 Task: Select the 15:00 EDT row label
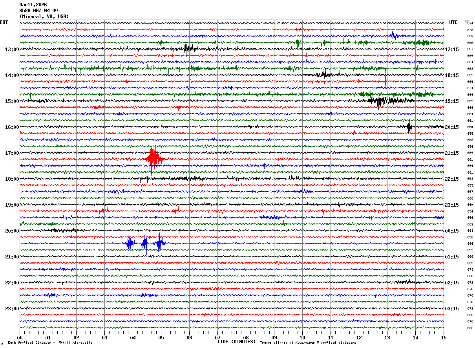[12, 101]
